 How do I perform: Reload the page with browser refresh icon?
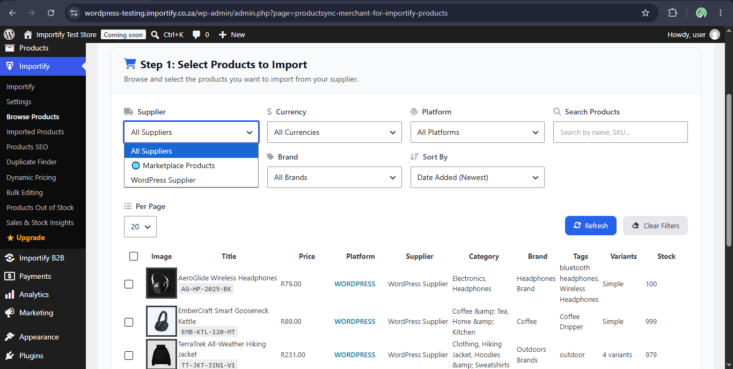point(51,13)
